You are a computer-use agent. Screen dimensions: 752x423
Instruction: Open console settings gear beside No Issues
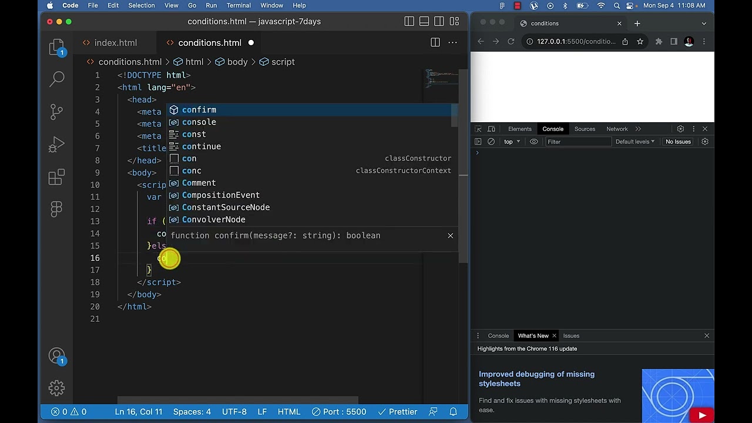pos(705,142)
